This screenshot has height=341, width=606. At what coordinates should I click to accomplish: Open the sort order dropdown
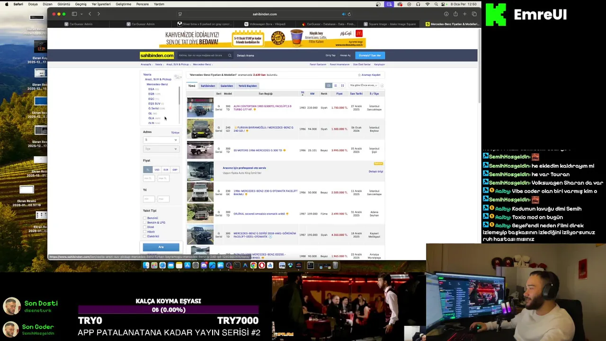pos(364,85)
